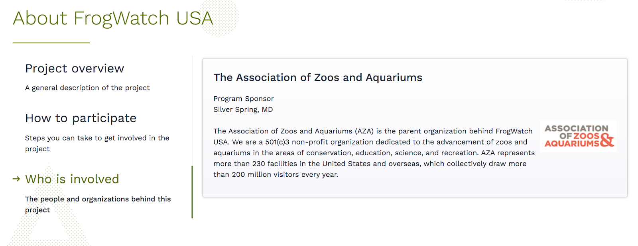638x246 pixels.
Task: Click the About FrogWatch USA heading
Action: click(x=113, y=18)
